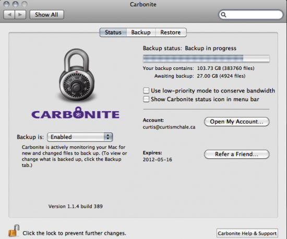Viewport: 287px width, 239px height.
Task: Click the 27.00 GB (4924 files) value
Action: click(221, 76)
